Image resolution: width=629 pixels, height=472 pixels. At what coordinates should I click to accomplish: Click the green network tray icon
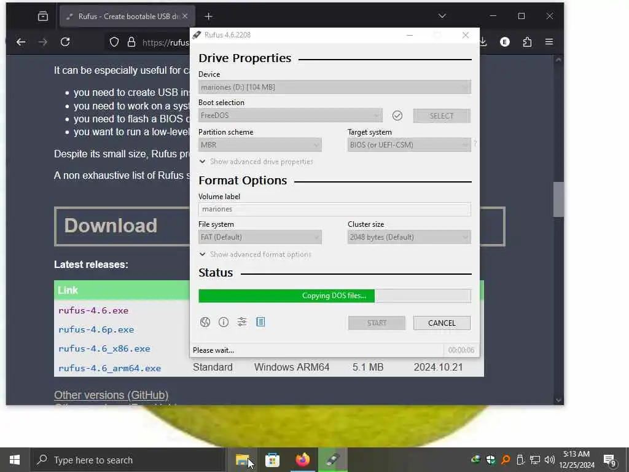(476, 460)
